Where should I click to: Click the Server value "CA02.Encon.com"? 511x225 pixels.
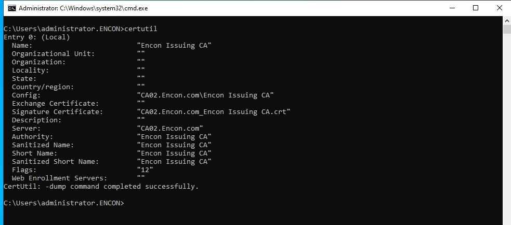coord(169,129)
